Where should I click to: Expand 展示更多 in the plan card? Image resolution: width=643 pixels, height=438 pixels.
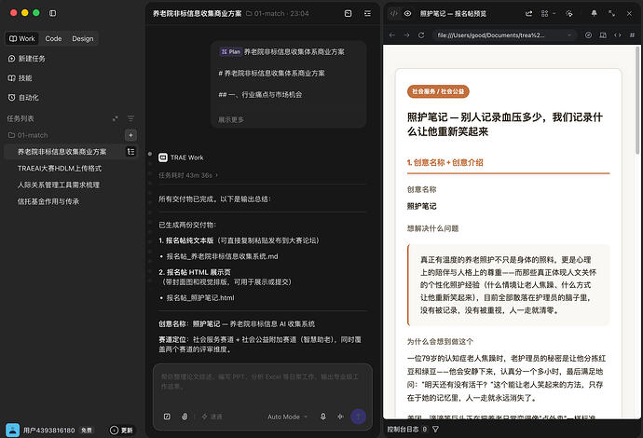tap(230, 120)
